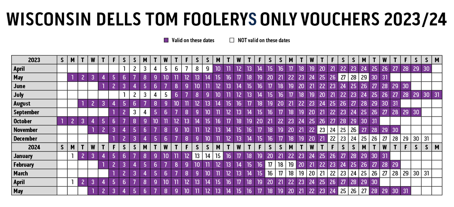Screen dimensions: 454x207
Task: Select the 2024 year header cell
Action: tap(34, 147)
